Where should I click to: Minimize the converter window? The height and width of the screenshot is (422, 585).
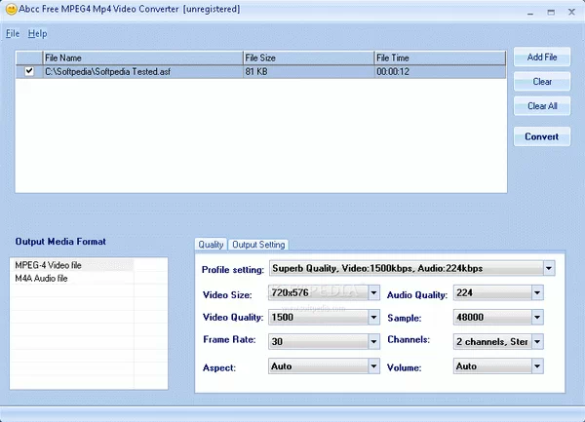click(x=530, y=13)
